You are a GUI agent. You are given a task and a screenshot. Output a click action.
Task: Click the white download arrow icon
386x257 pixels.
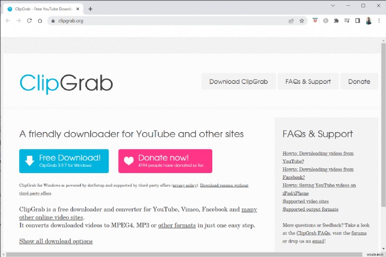[x=29, y=161]
